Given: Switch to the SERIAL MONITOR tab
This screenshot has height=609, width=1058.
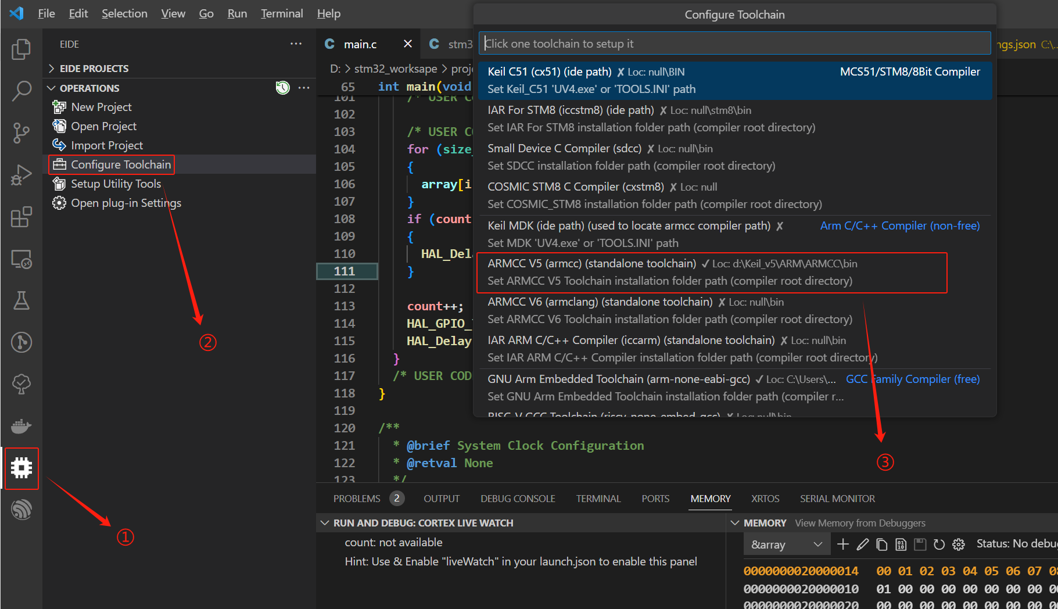Looking at the screenshot, I should point(837,499).
